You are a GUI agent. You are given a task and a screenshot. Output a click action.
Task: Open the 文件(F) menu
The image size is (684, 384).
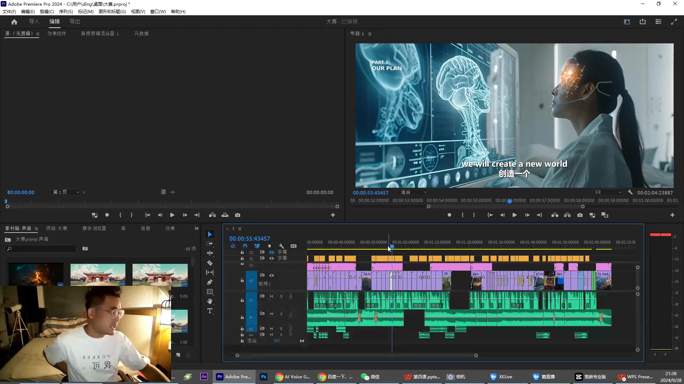click(9, 11)
